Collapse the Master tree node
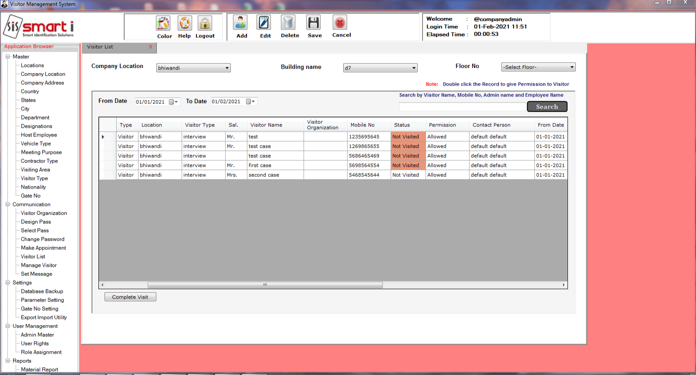696x375 pixels. tap(8, 57)
